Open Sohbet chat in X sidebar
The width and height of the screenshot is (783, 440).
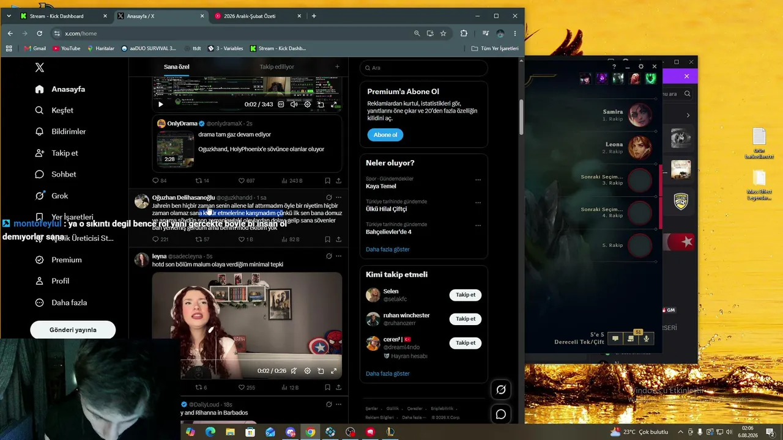(x=56, y=175)
